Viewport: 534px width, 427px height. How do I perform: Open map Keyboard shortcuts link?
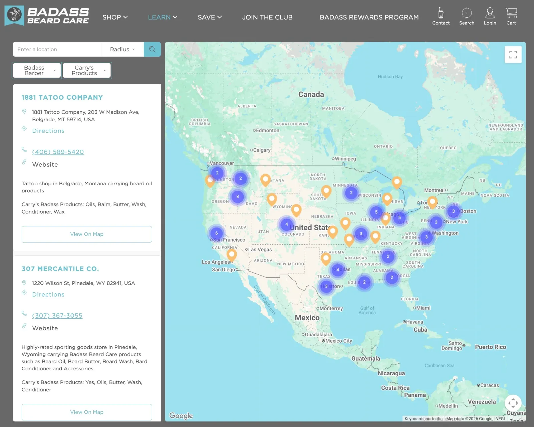(x=423, y=419)
